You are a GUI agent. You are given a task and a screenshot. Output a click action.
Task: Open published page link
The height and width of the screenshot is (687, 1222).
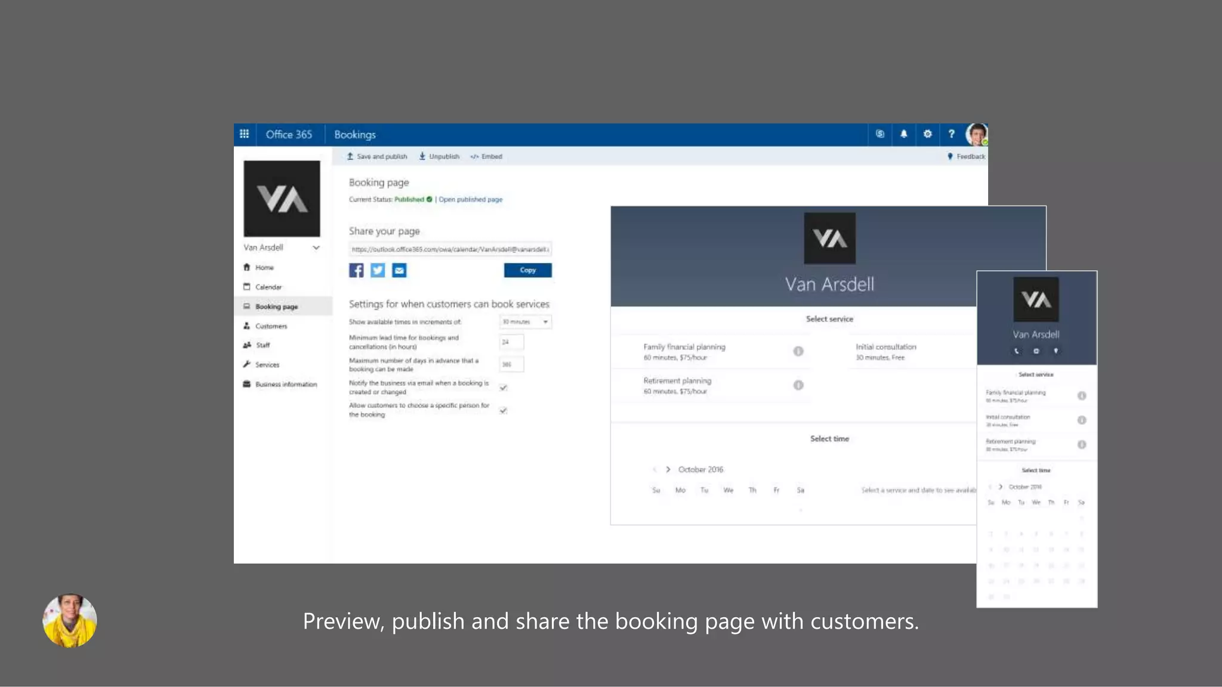(x=470, y=200)
